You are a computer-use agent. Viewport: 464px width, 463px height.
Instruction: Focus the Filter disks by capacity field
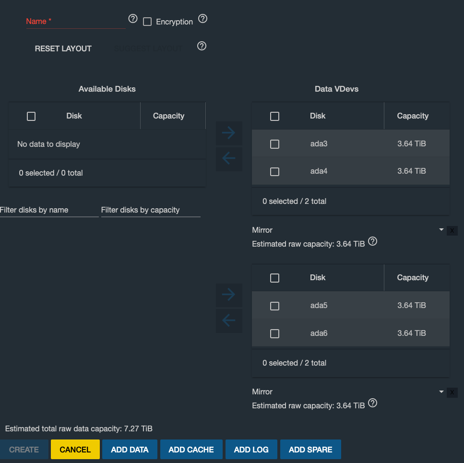151,210
